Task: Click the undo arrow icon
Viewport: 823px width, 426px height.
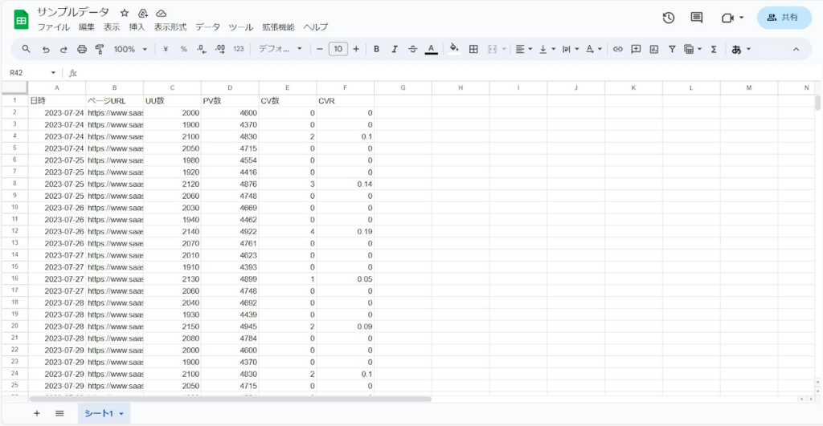Action: [x=46, y=49]
